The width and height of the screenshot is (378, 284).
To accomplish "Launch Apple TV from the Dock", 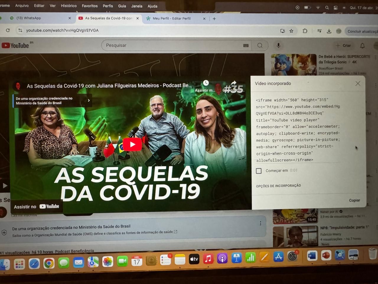I will 194,259.
